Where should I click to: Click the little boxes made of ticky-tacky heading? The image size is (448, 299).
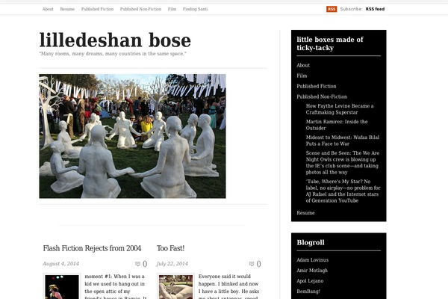(x=330, y=43)
